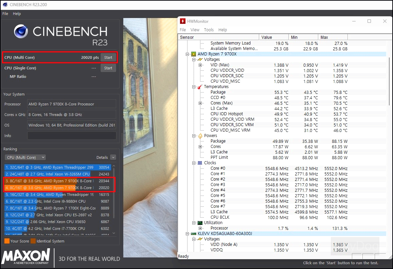The height and width of the screenshot is (269, 393).
Task: Select the Package temperature row
Action: [x=282, y=92]
